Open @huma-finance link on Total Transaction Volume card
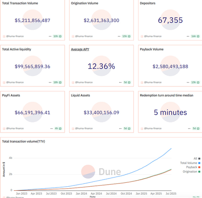Image resolution: width=202 pixels, height=198 pixels. tap(15, 36)
